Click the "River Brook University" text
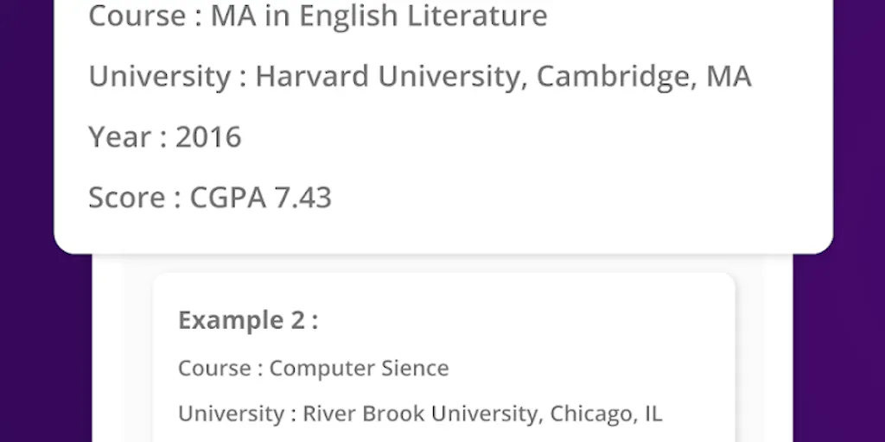The height and width of the screenshot is (442, 885). (x=422, y=414)
